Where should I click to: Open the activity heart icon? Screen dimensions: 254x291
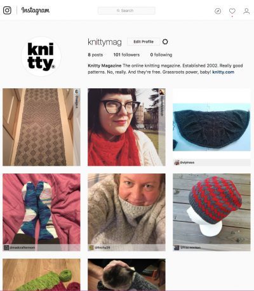tap(232, 11)
